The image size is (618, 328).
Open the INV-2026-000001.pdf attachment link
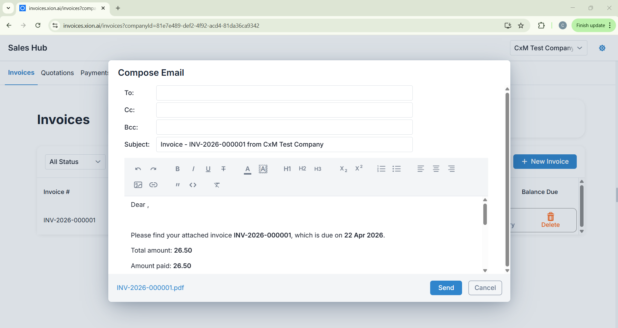click(150, 288)
